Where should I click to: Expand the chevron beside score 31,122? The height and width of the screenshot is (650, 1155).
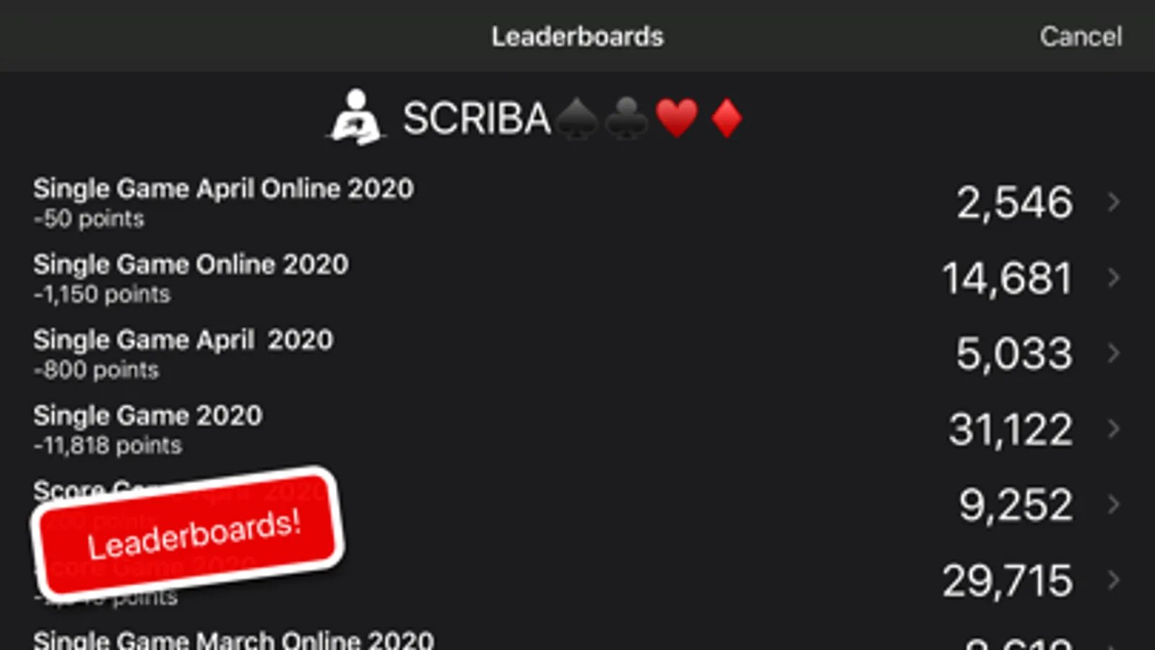coord(1114,429)
